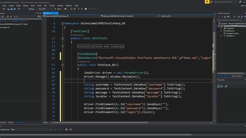Collapse the namespace block at line 8
This screenshot has height=138, width=246.
coord(63,23)
